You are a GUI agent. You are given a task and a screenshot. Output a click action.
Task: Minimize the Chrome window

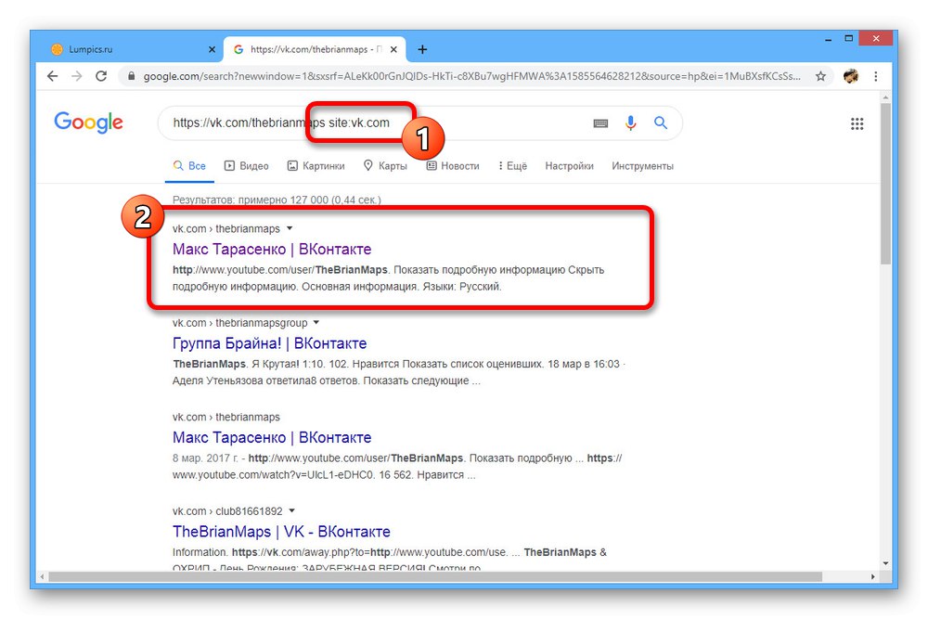pyautogui.click(x=828, y=39)
